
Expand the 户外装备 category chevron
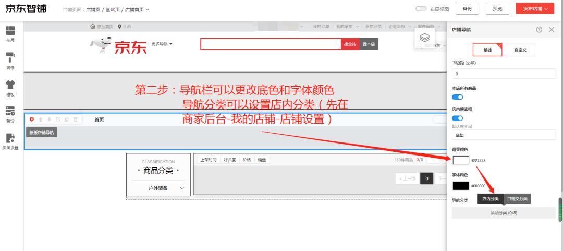[182, 188]
